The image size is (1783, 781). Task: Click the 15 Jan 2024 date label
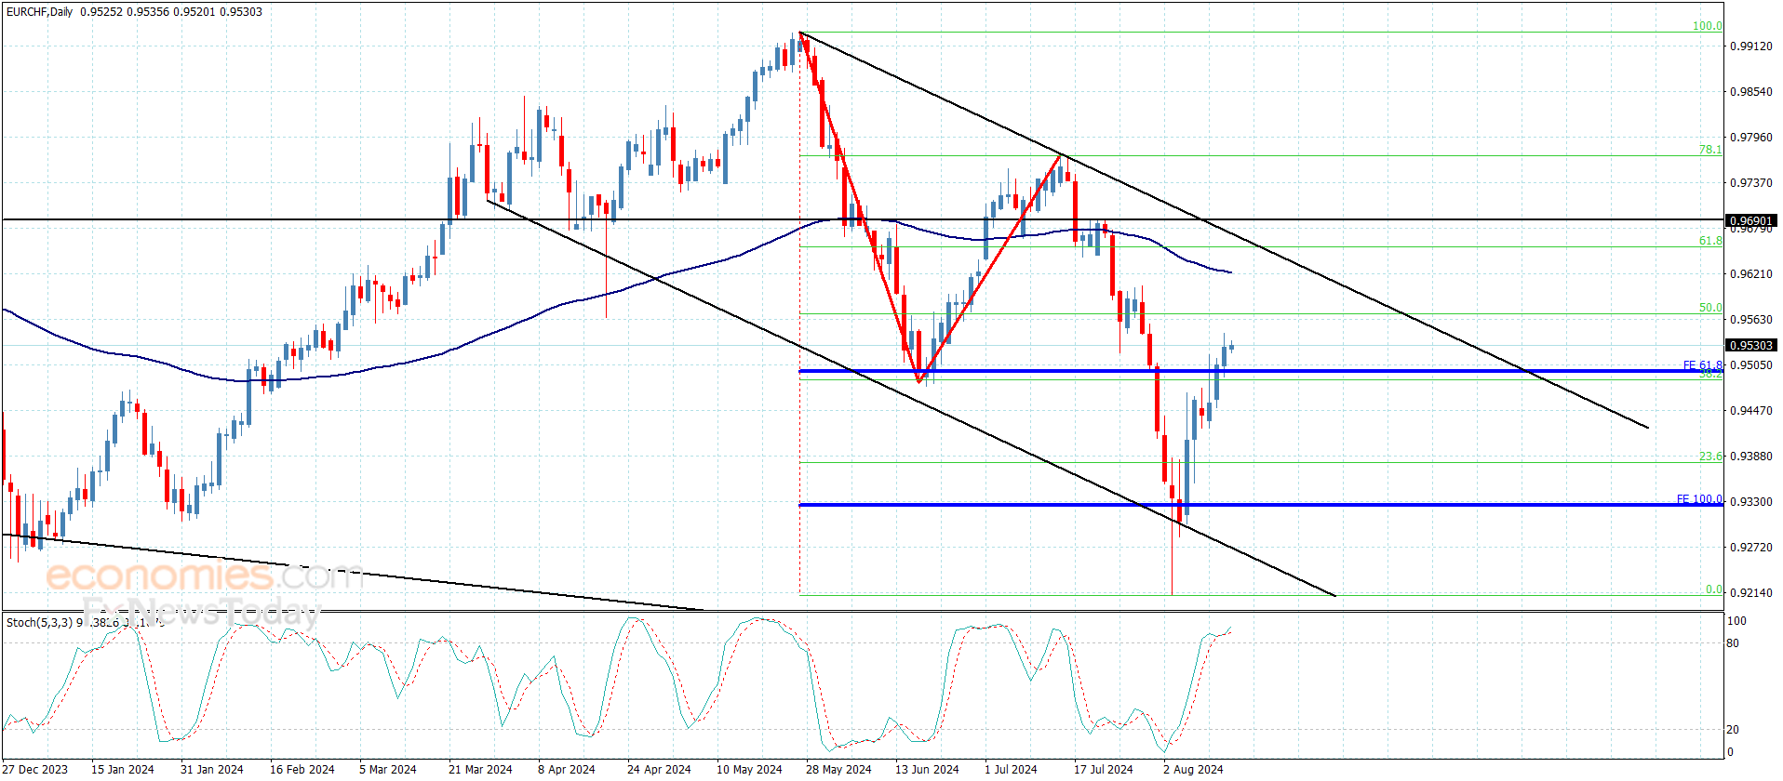(123, 769)
